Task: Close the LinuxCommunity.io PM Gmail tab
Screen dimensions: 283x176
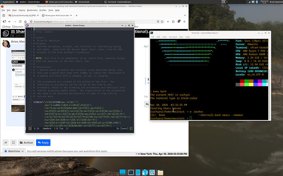Action: (38, 16)
